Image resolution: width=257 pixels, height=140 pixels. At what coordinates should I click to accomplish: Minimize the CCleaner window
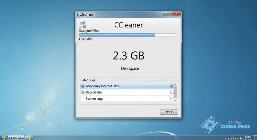pyautogui.click(x=165, y=14)
